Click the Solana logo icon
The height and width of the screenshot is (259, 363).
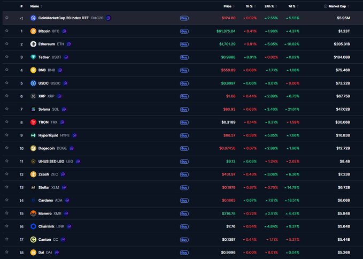(33, 109)
